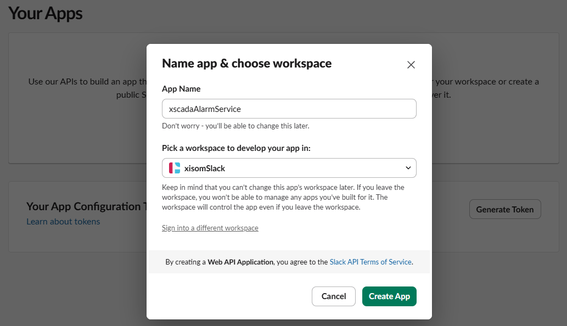Click 'Web API Application' bold text
The image size is (567, 326).
click(240, 262)
